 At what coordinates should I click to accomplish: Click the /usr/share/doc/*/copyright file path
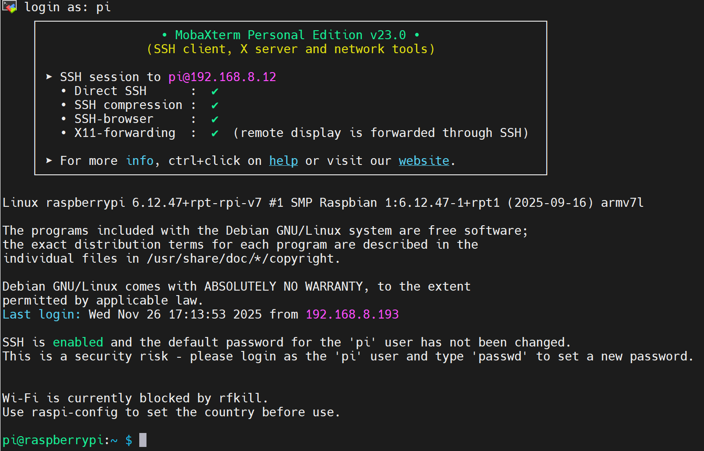[243, 259]
